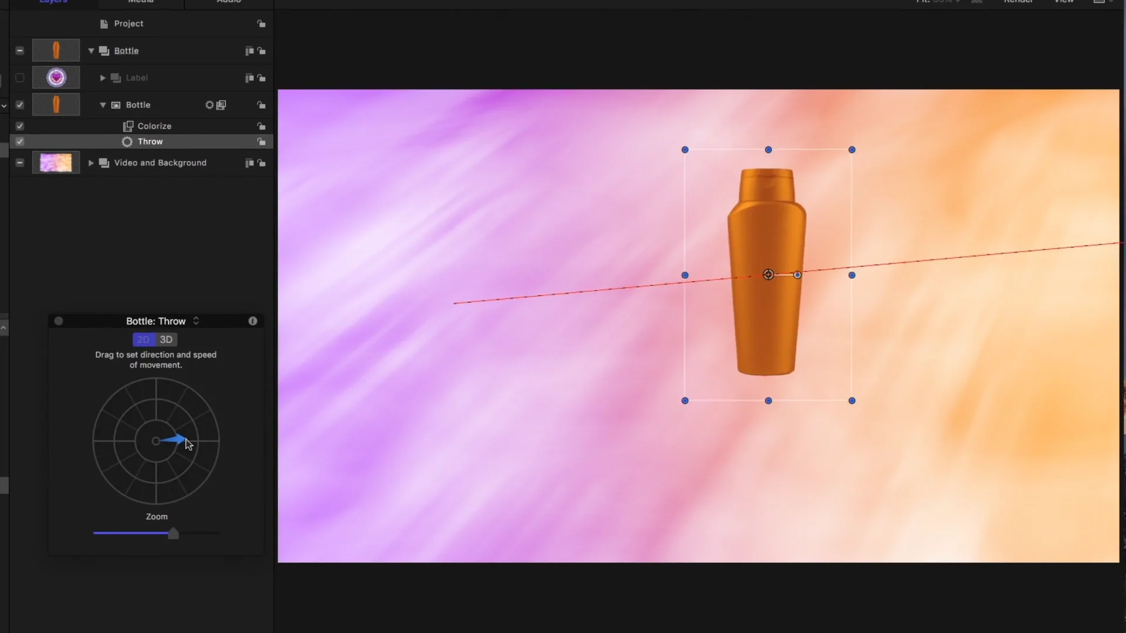The image size is (1126, 633).
Task: Lock the Throw behavior
Action: click(x=261, y=142)
